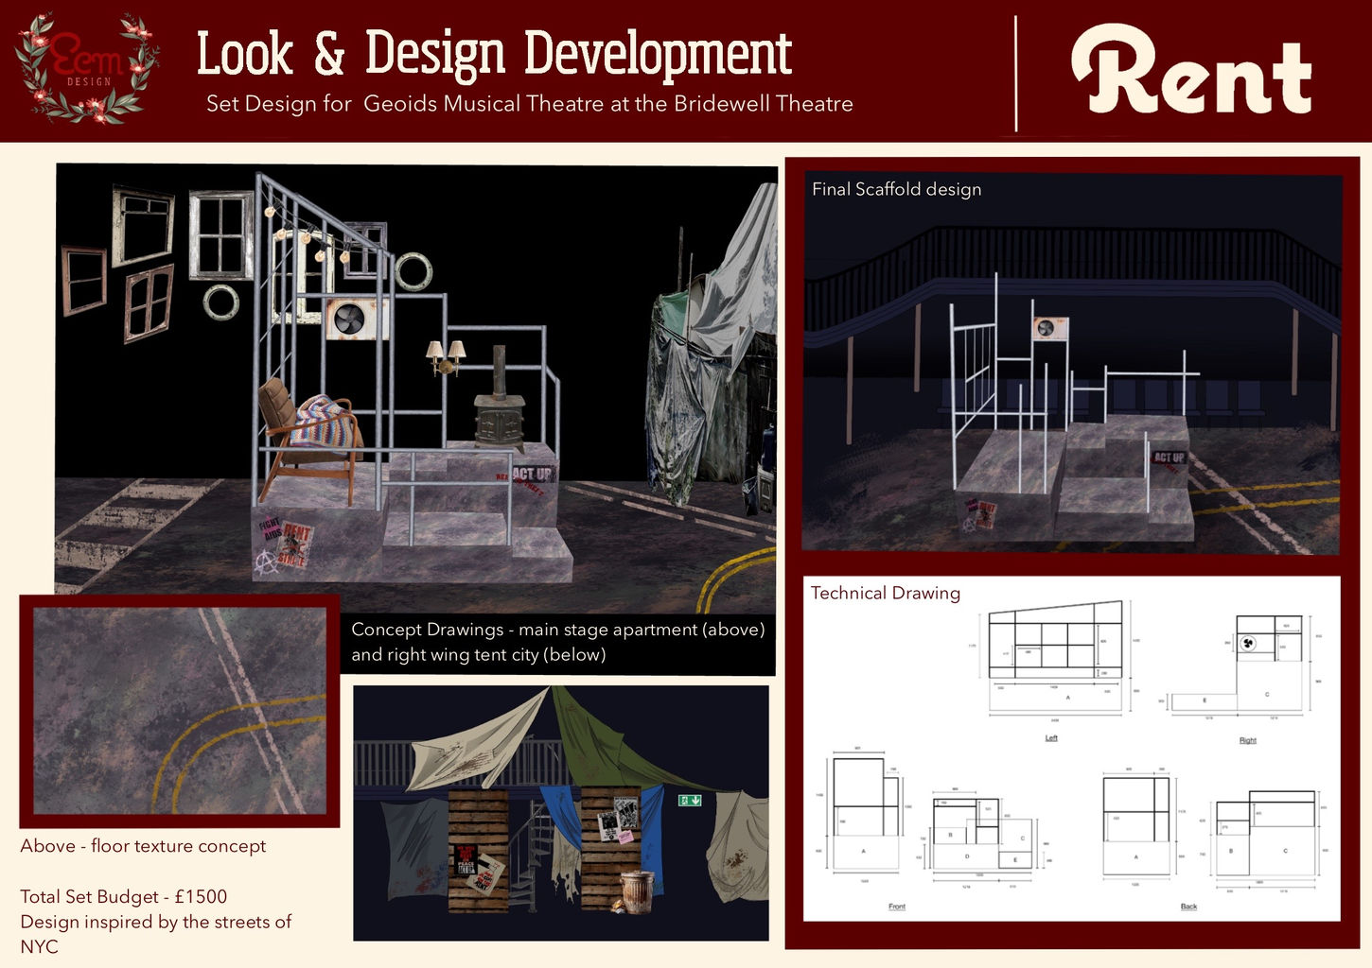Select the "Final Scaffold design" label
The width and height of the screenshot is (1372, 968).
point(896,189)
